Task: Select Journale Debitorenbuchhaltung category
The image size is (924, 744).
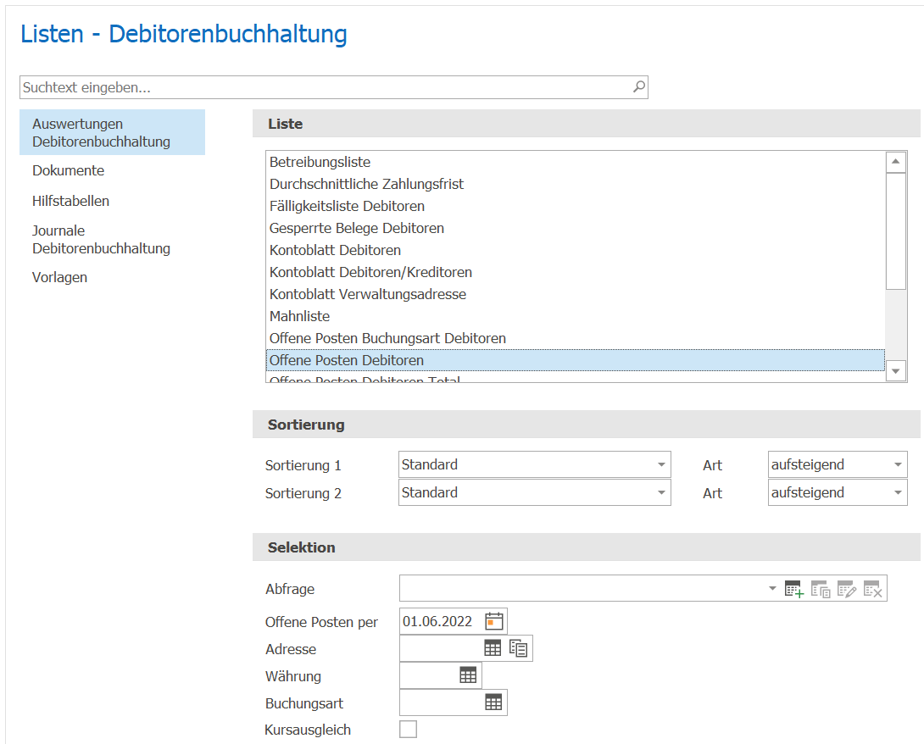Action: [101, 239]
